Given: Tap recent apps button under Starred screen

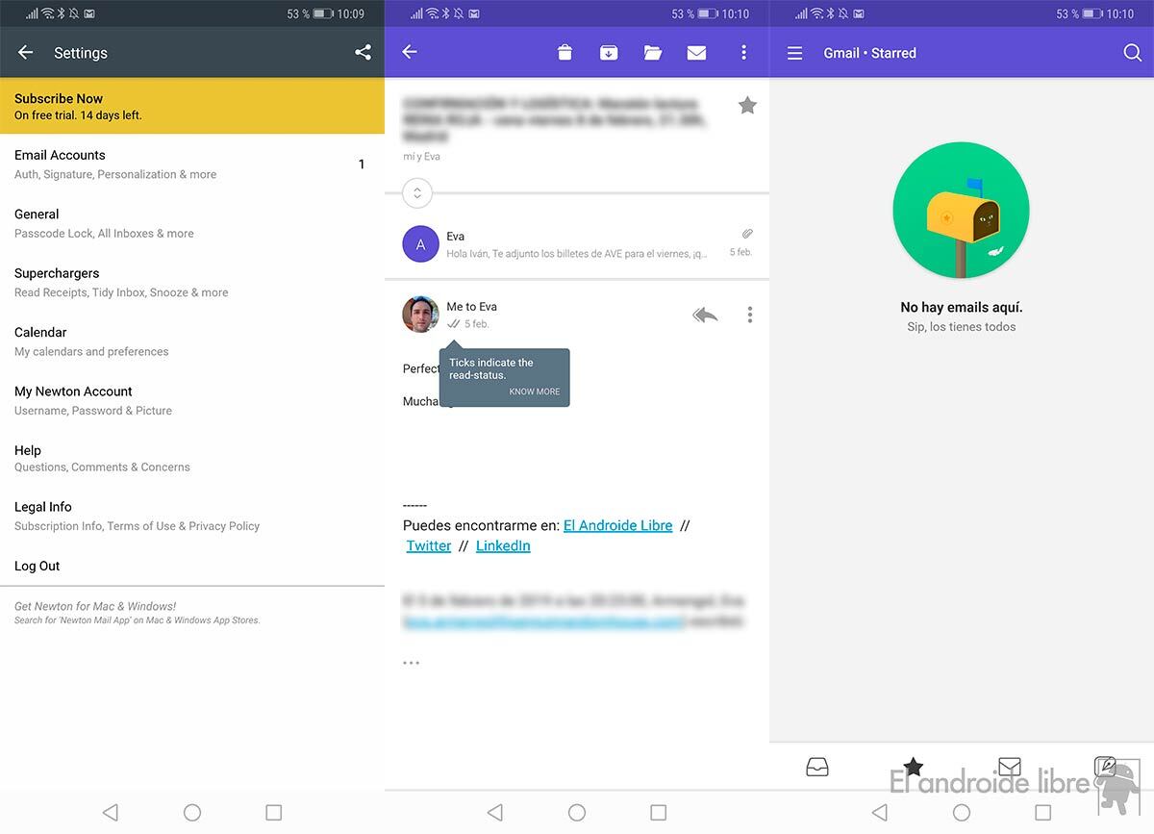Looking at the screenshot, I should pyautogui.click(x=1043, y=813).
